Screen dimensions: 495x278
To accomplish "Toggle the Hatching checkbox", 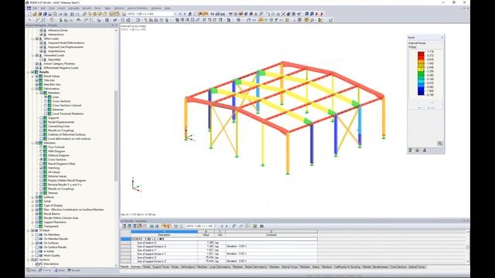I will [41, 168].
